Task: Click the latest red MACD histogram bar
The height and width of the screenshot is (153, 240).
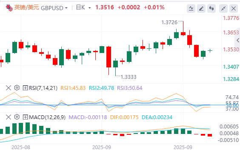Action: pyautogui.click(x=210, y=135)
